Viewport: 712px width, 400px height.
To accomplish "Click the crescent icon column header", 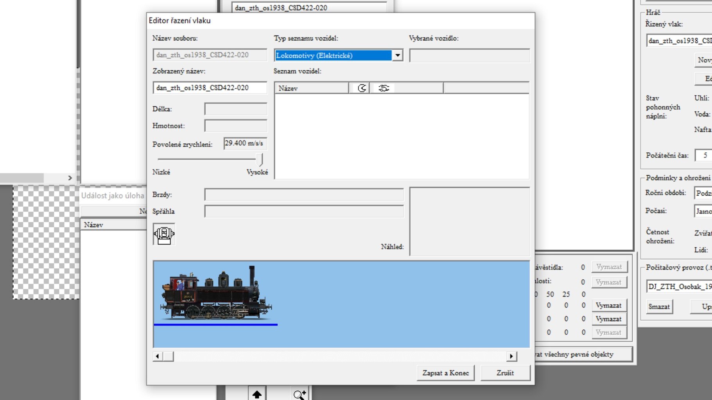I will point(362,88).
